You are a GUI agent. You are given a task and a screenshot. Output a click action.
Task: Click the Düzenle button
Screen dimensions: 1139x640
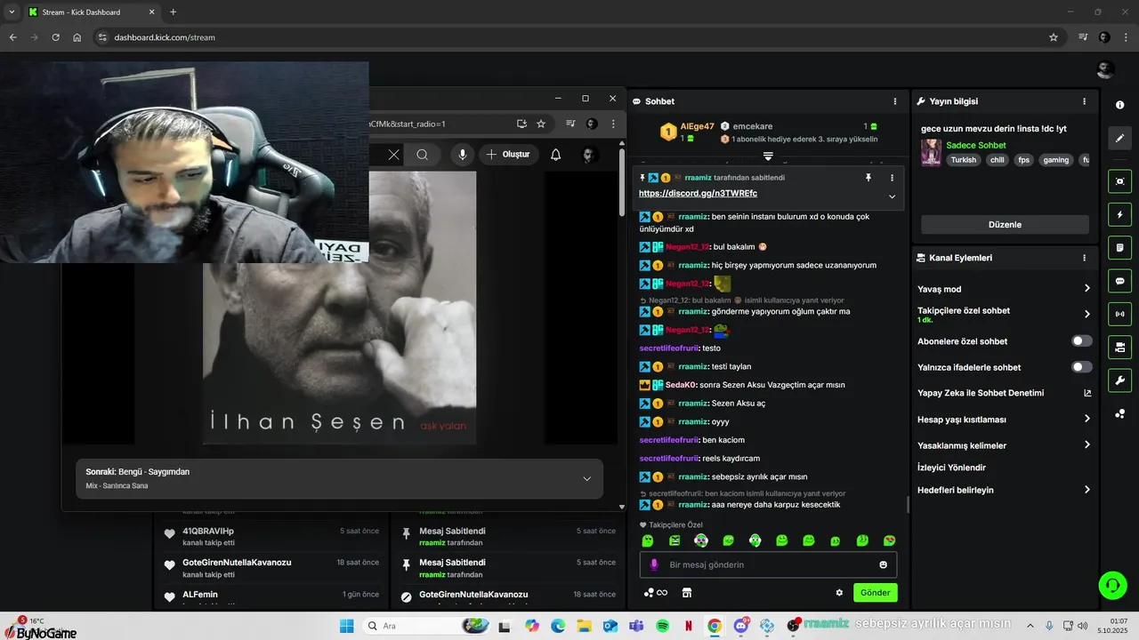coord(1005,225)
